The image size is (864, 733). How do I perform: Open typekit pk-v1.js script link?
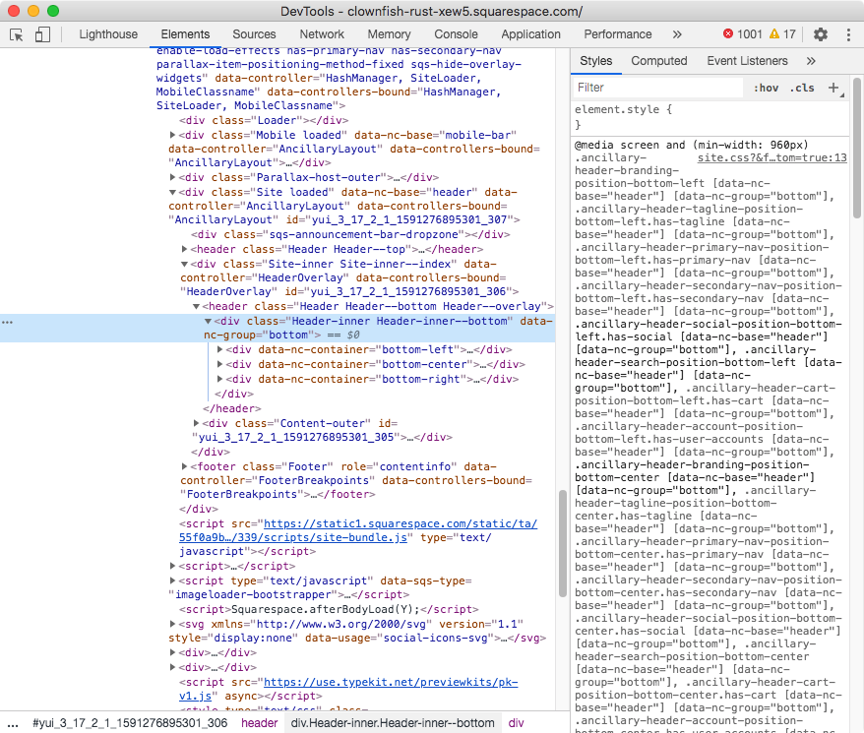point(348,689)
